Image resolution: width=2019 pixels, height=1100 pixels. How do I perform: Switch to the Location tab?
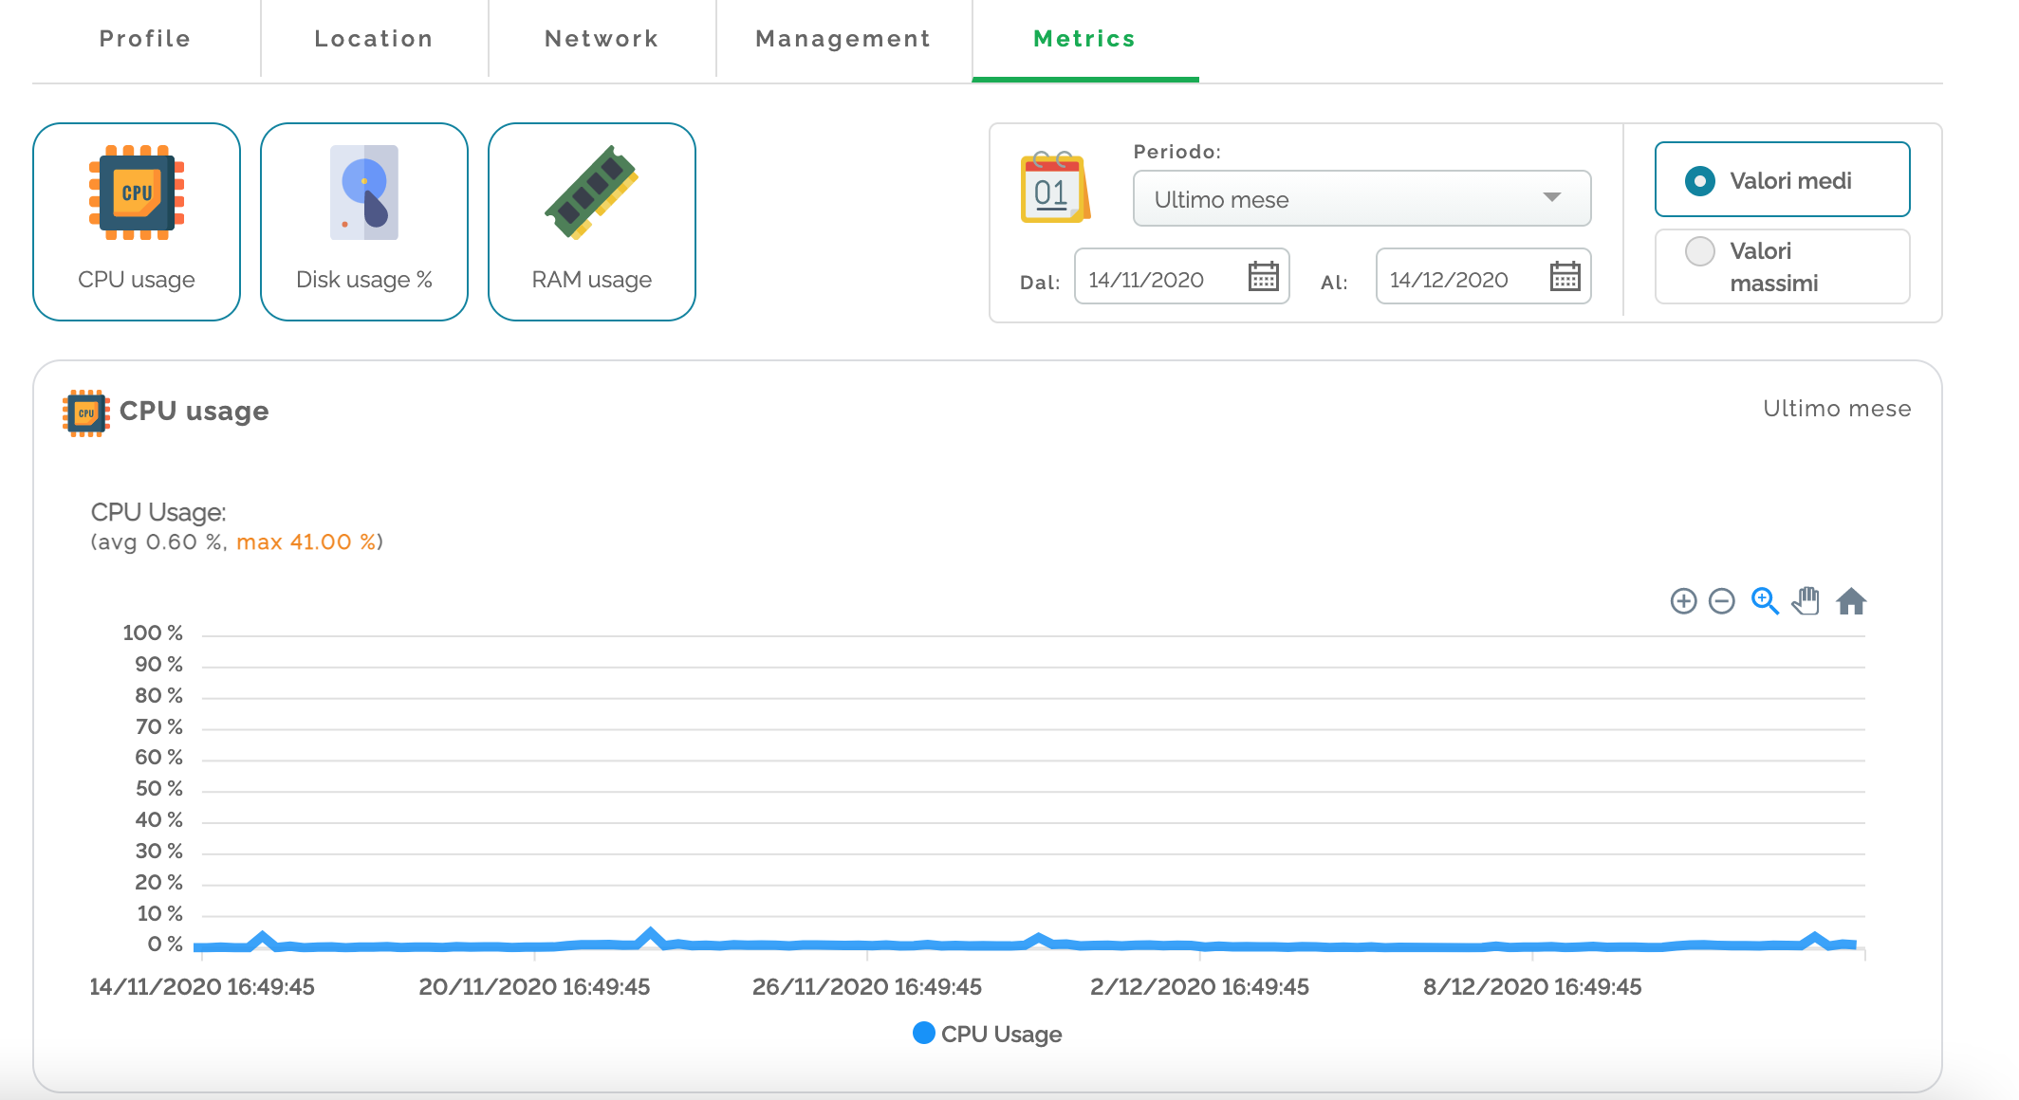coord(374,39)
